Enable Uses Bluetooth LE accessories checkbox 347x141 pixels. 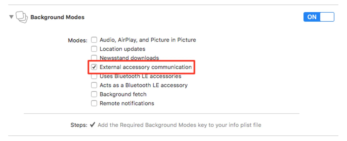click(94, 76)
